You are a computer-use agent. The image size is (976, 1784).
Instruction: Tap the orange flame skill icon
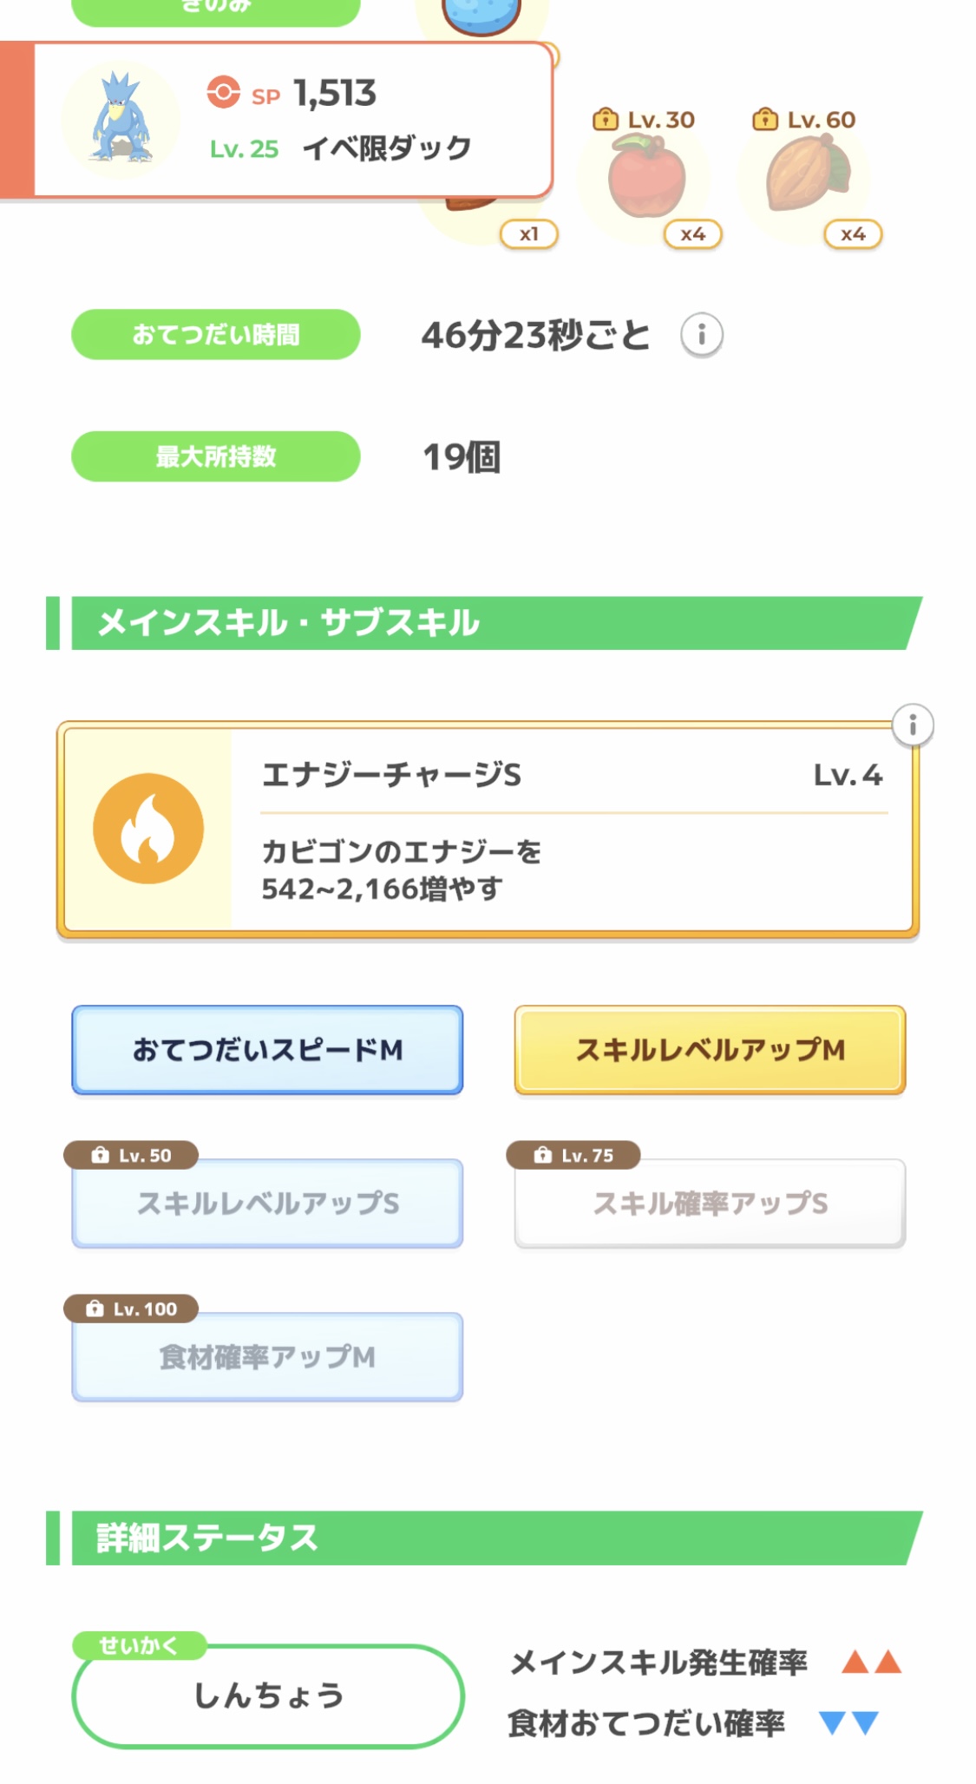tap(148, 829)
